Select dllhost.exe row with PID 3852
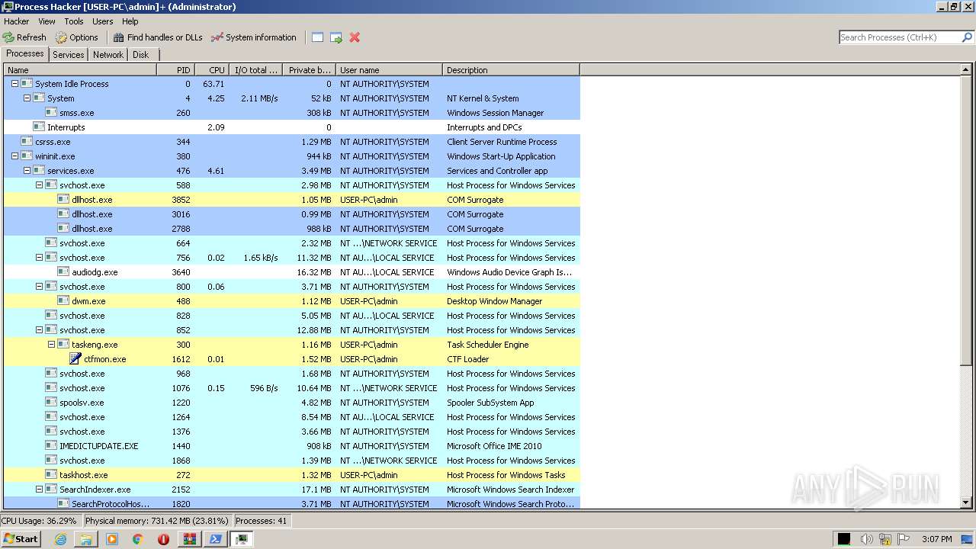976x549 pixels. click(292, 200)
